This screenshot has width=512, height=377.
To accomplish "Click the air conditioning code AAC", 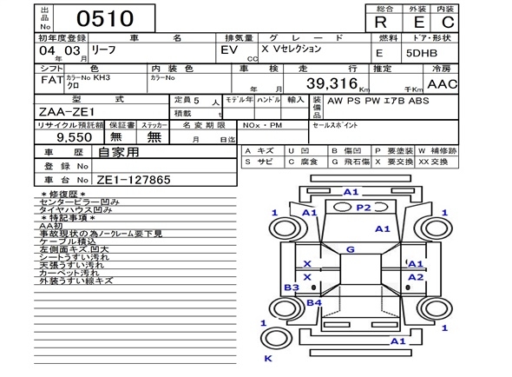I will [x=443, y=84].
